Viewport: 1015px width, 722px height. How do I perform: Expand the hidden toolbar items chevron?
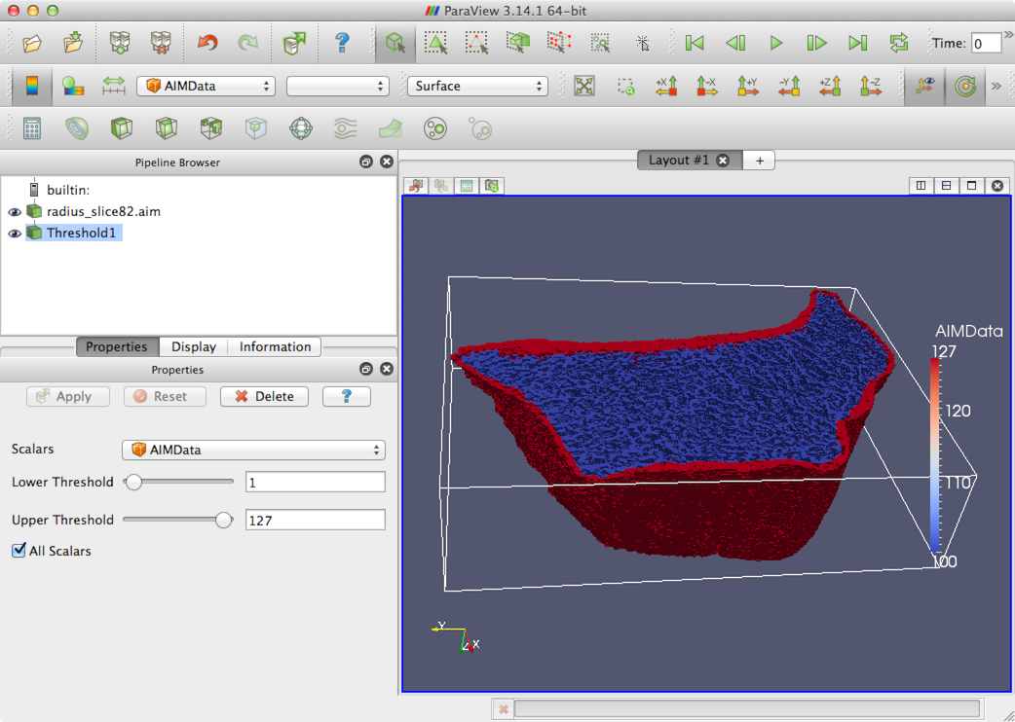point(996,86)
